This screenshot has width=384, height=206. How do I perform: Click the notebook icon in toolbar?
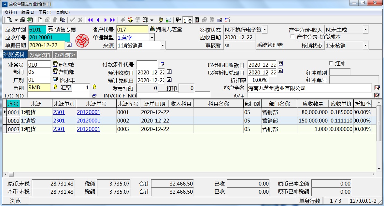click(145, 20)
